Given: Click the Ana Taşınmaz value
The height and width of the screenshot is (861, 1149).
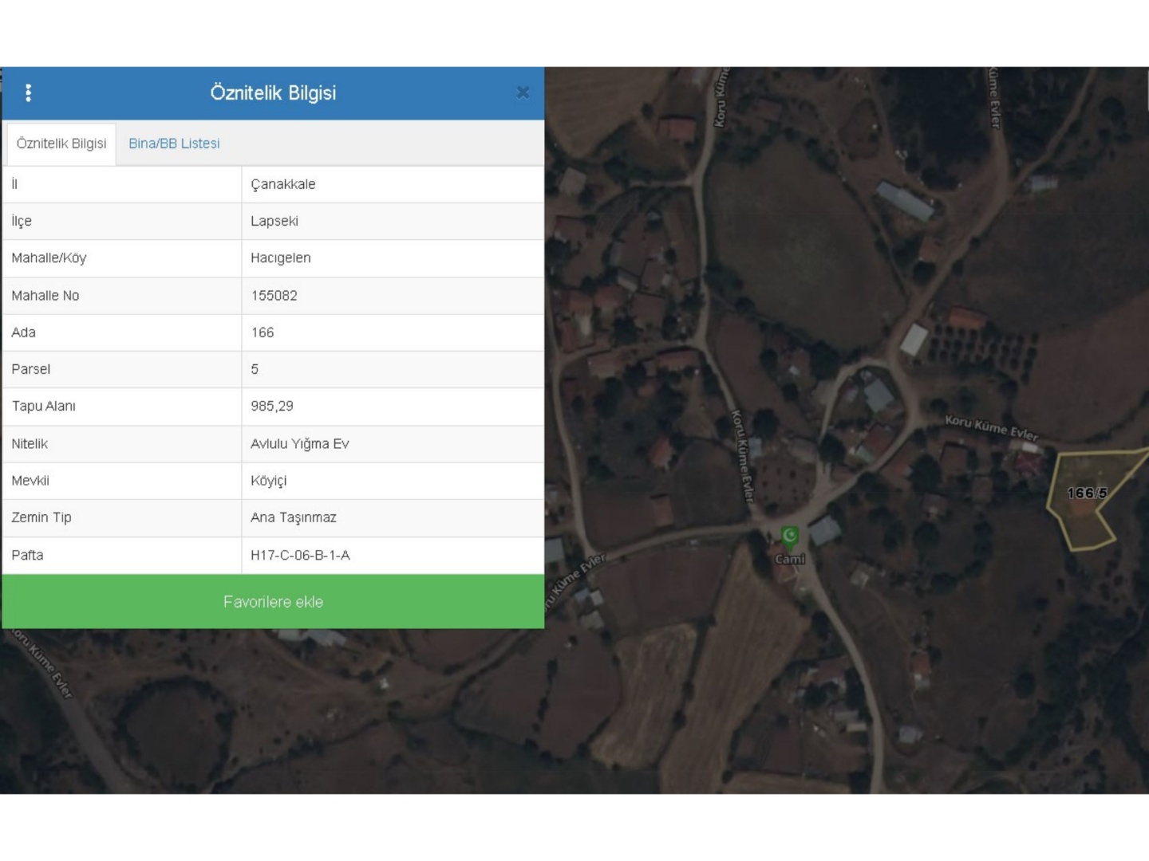Looking at the screenshot, I should [x=294, y=517].
